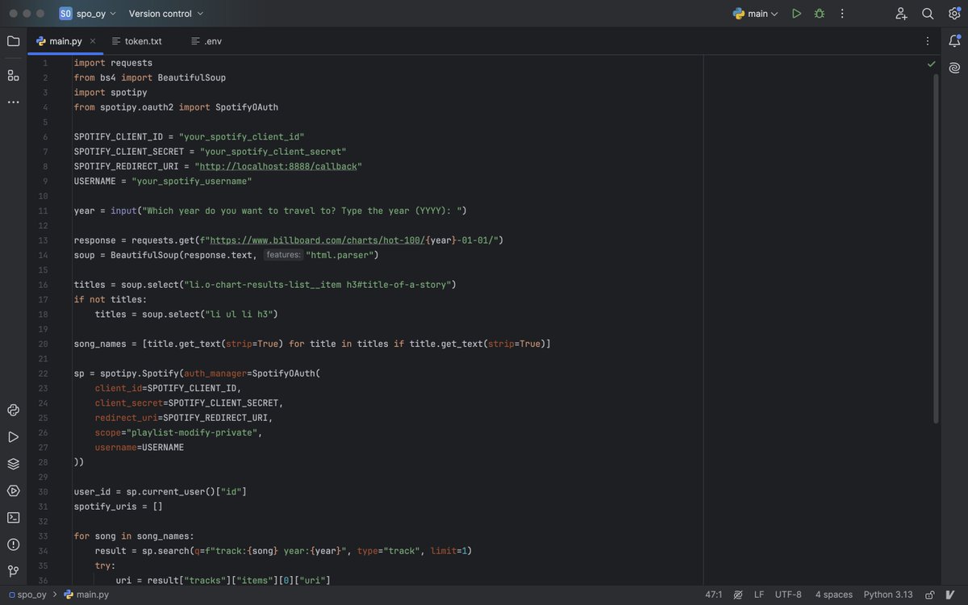Viewport: 968px width, 605px height.
Task: Click the editor vertical scrollbar thumb
Action: (x=936, y=248)
